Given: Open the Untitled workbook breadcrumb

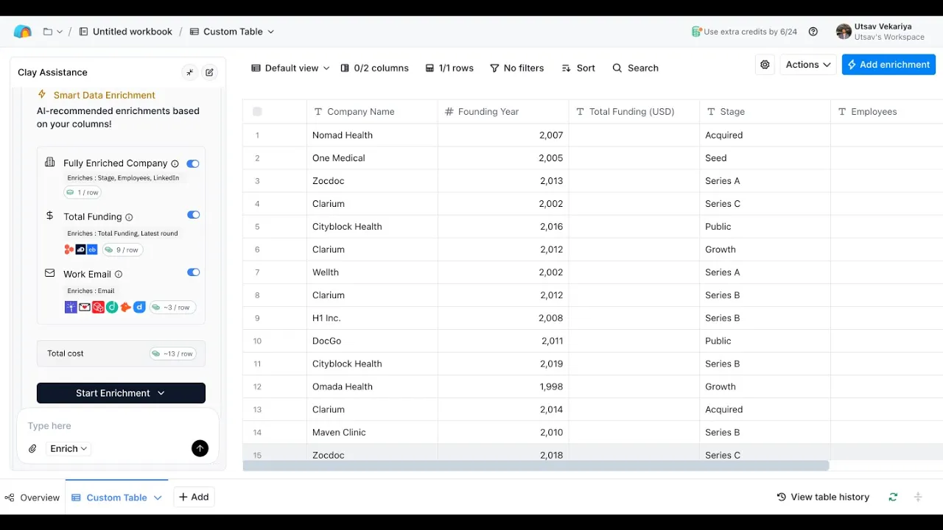Looking at the screenshot, I should [x=125, y=32].
